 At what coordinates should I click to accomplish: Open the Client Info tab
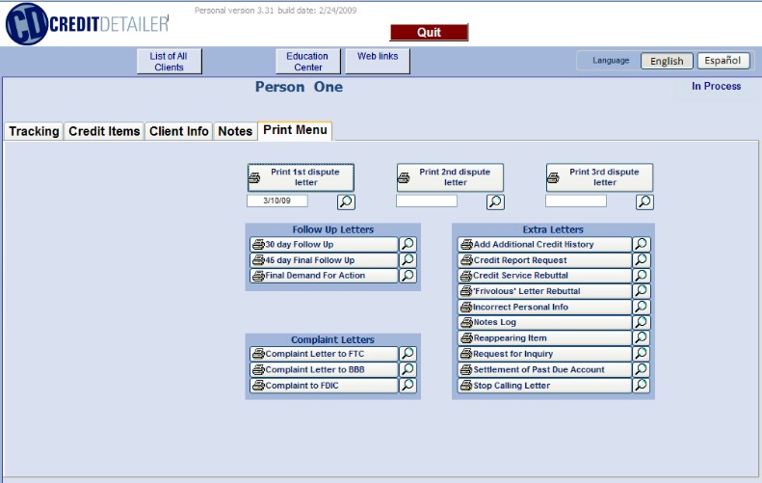click(179, 131)
